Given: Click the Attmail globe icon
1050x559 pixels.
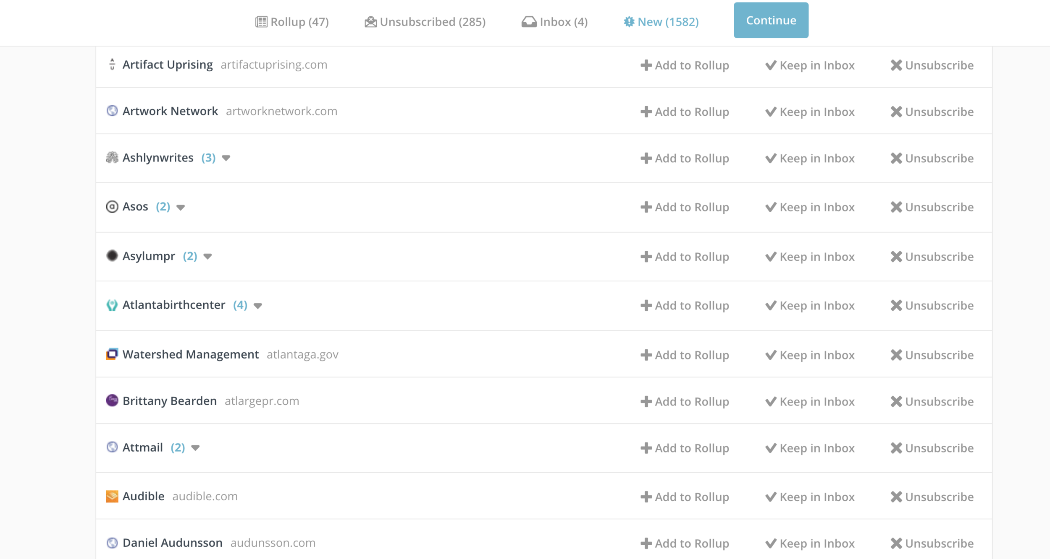Looking at the screenshot, I should (112, 447).
